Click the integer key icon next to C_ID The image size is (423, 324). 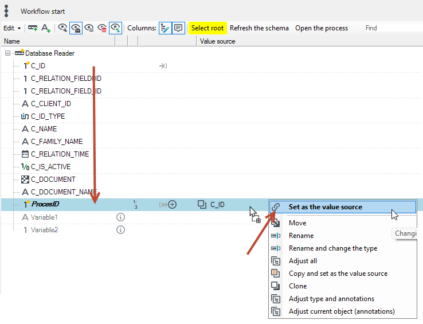tap(26, 65)
